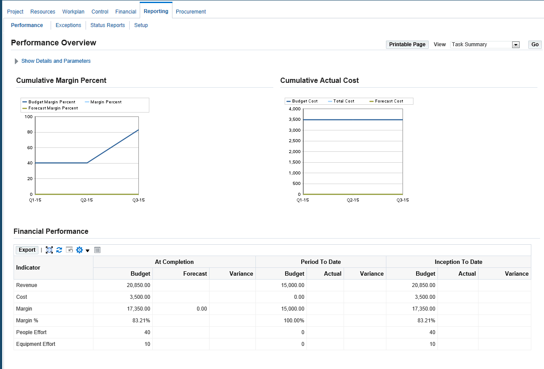Click Forecast Margin Percent legend swatch

tap(25, 108)
